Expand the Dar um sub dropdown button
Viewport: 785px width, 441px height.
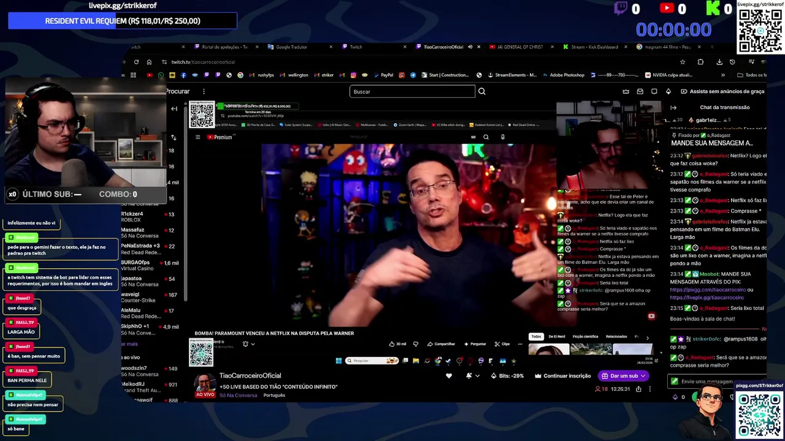643,375
